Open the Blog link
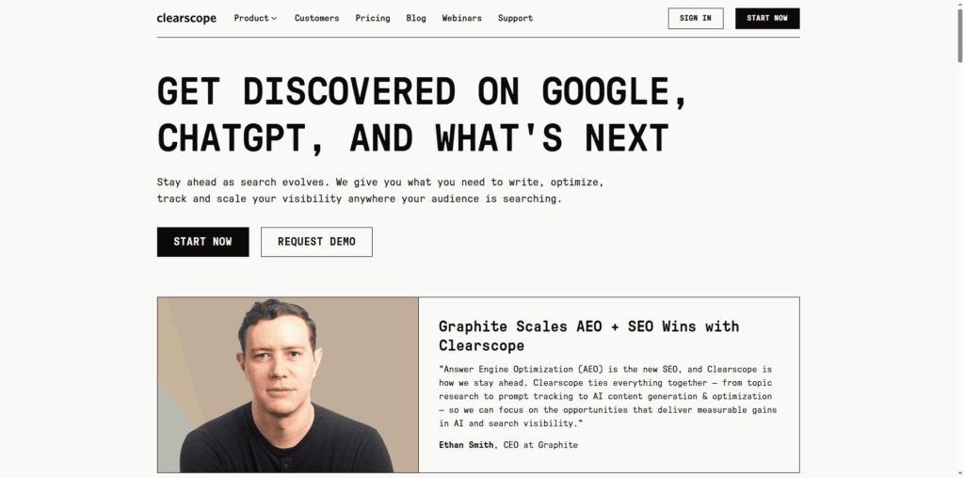The width and height of the screenshot is (964, 478). [416, 18]
